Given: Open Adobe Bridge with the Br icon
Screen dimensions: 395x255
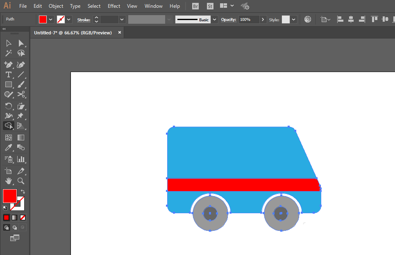Looking at the screenshot, I should pyautogui.click(x=196, y=6).
